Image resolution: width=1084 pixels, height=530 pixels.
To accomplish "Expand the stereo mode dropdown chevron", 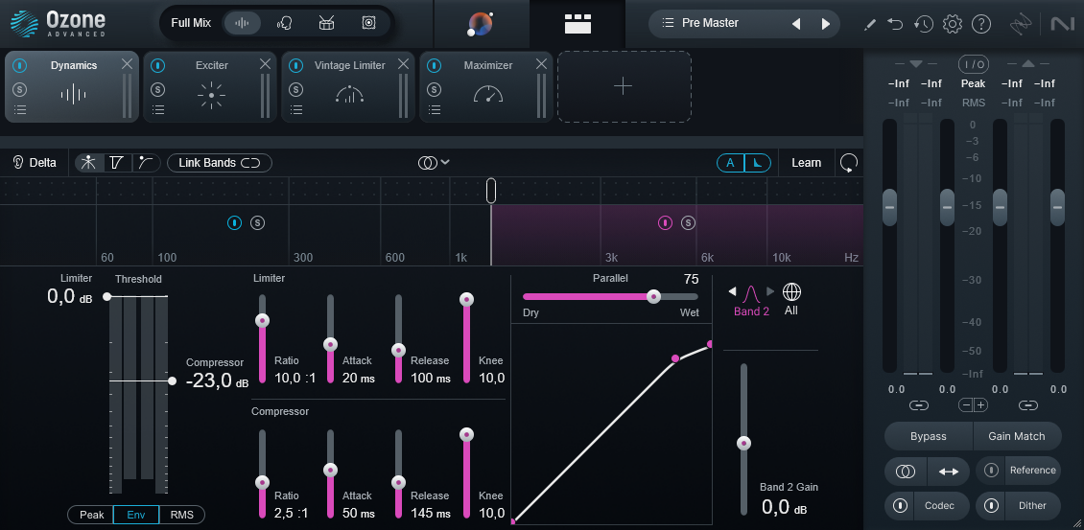I will coord(445,162).
